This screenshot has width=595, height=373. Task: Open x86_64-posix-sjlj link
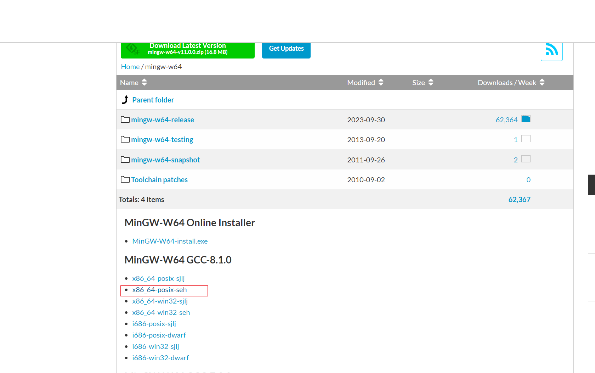tap(158, 278)
